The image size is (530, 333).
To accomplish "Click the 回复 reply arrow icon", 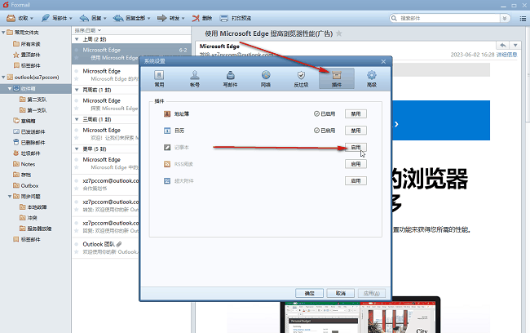I will pos(84,18).
